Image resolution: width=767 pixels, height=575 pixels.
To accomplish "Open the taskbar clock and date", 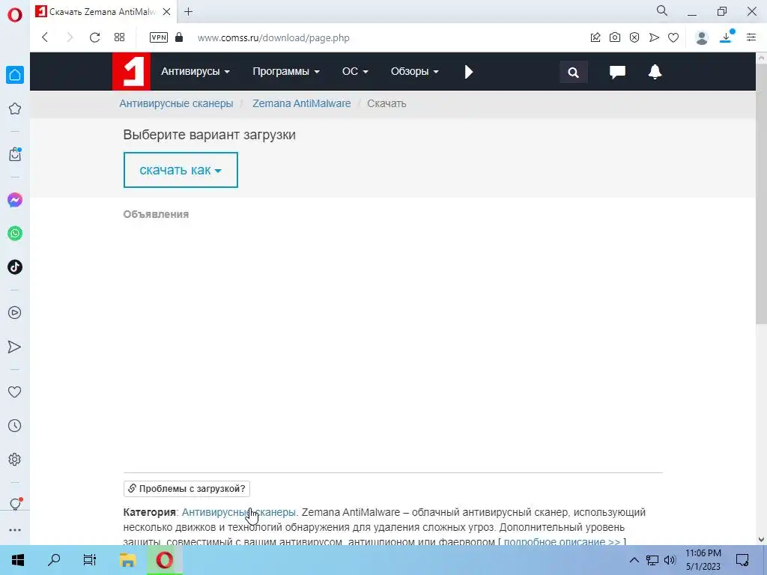I will (x=703, y=560).
